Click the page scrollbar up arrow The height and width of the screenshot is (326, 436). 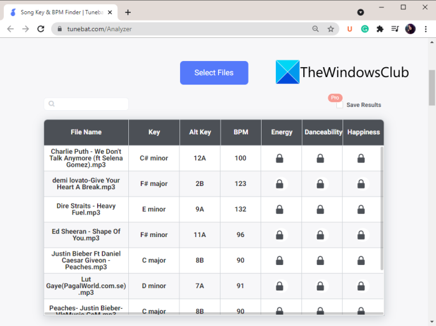tap(432, 42)
